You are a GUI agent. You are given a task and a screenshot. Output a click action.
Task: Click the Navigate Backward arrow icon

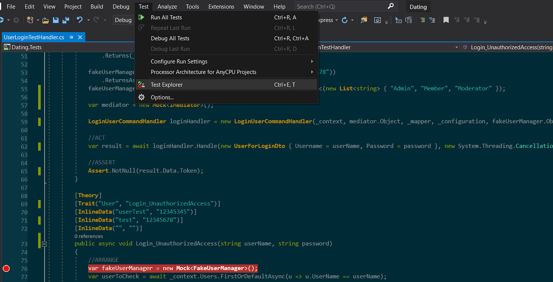[x=2, y=20]
